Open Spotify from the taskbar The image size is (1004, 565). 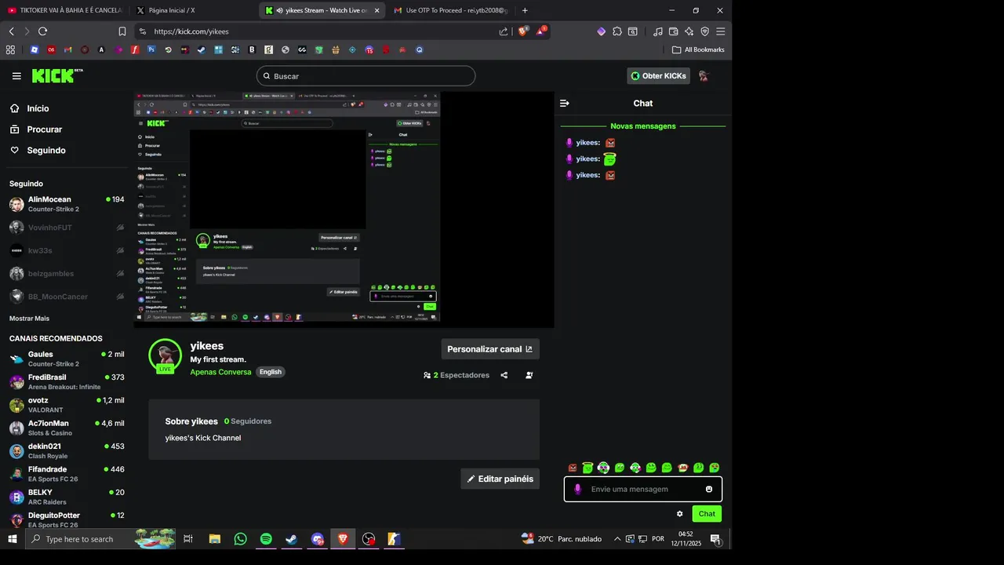coord(266,539)
